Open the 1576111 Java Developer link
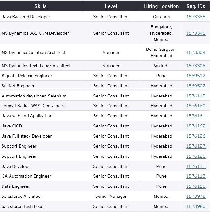The height and width of the screenshot is (212, 210). 196,166
